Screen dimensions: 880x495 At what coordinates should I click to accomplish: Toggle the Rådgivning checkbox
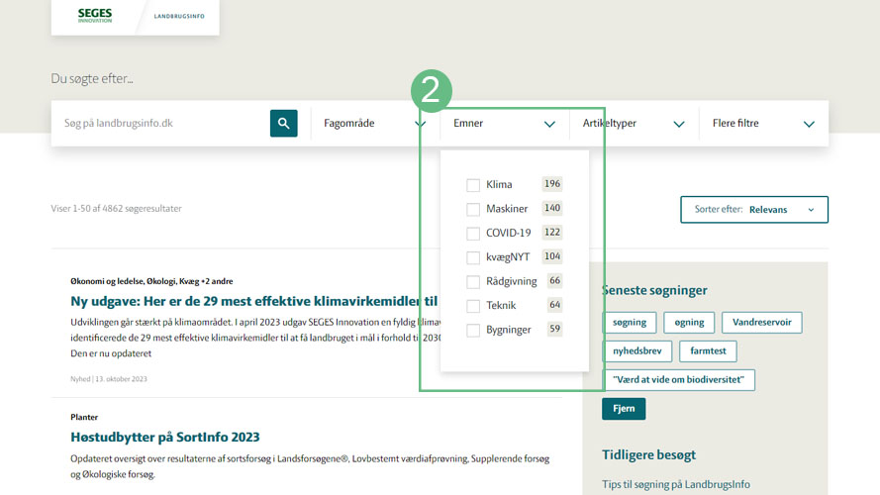coord(473,282)
